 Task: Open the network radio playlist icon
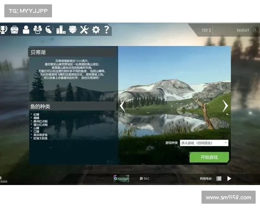219,179
